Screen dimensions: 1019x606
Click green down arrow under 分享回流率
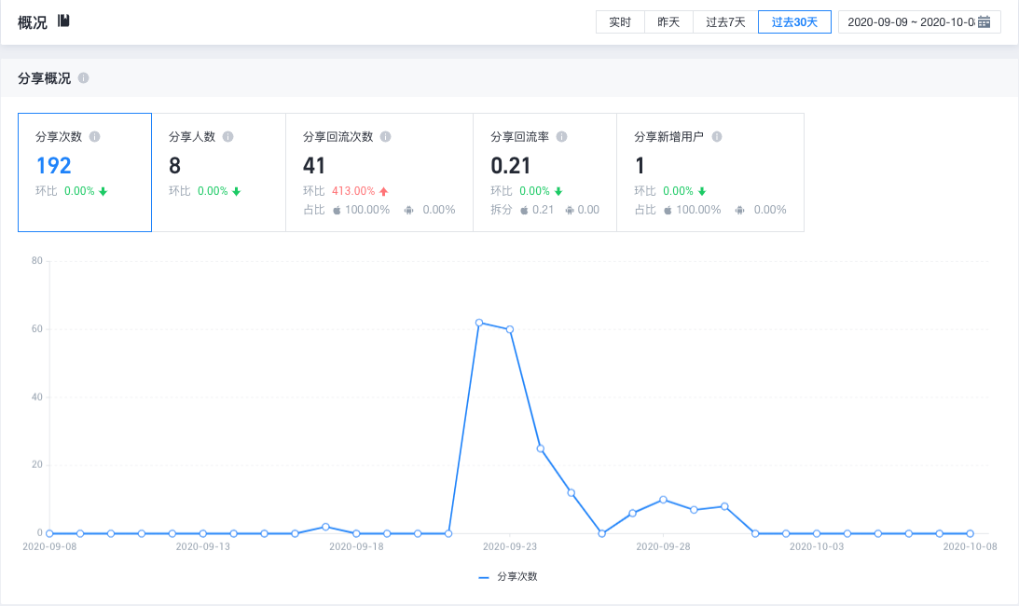pyautogui.click(x=558, y=191)
